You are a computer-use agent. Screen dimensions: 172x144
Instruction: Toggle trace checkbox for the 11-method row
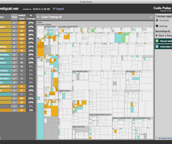(x=14, y=79)
